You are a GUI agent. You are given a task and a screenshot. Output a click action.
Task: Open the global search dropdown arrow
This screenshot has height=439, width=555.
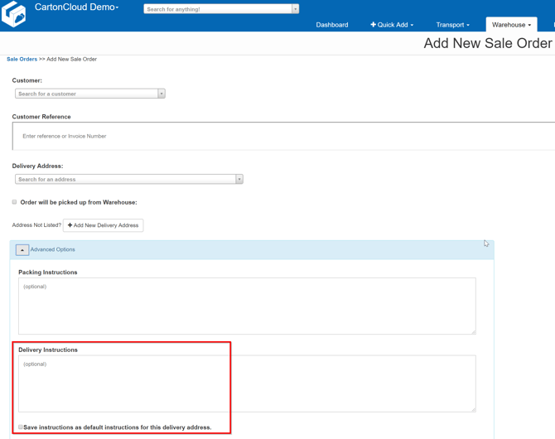pyautogui.click(x=295, y=9)
